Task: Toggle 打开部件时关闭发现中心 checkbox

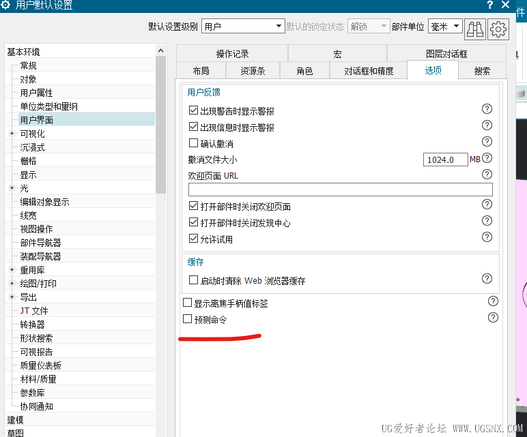Action: coord(193,222)
